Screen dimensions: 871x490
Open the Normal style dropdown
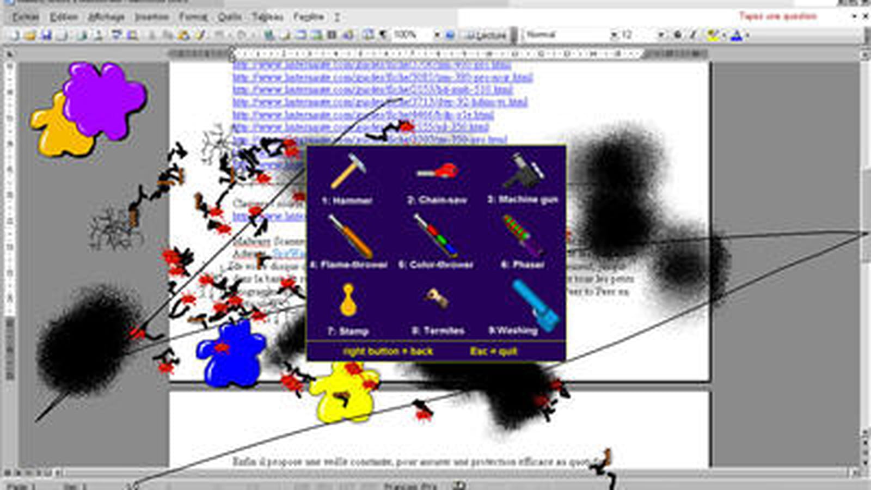(614, 35)
